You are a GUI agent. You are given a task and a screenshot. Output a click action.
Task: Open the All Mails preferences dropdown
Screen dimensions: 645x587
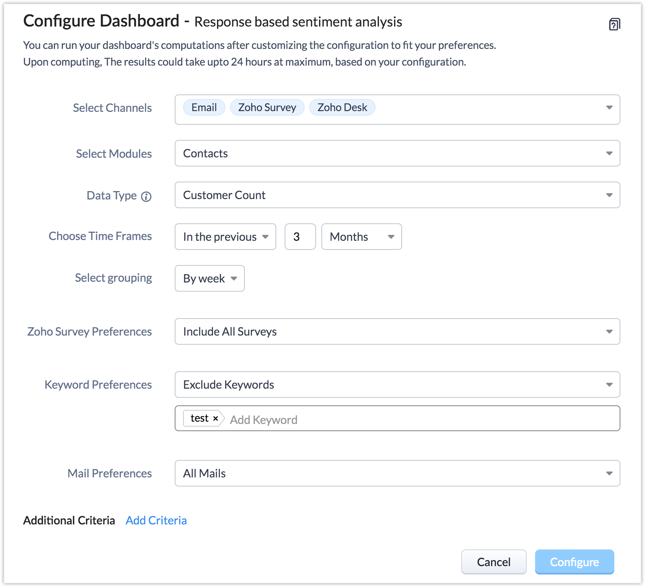tap(397, 474)
